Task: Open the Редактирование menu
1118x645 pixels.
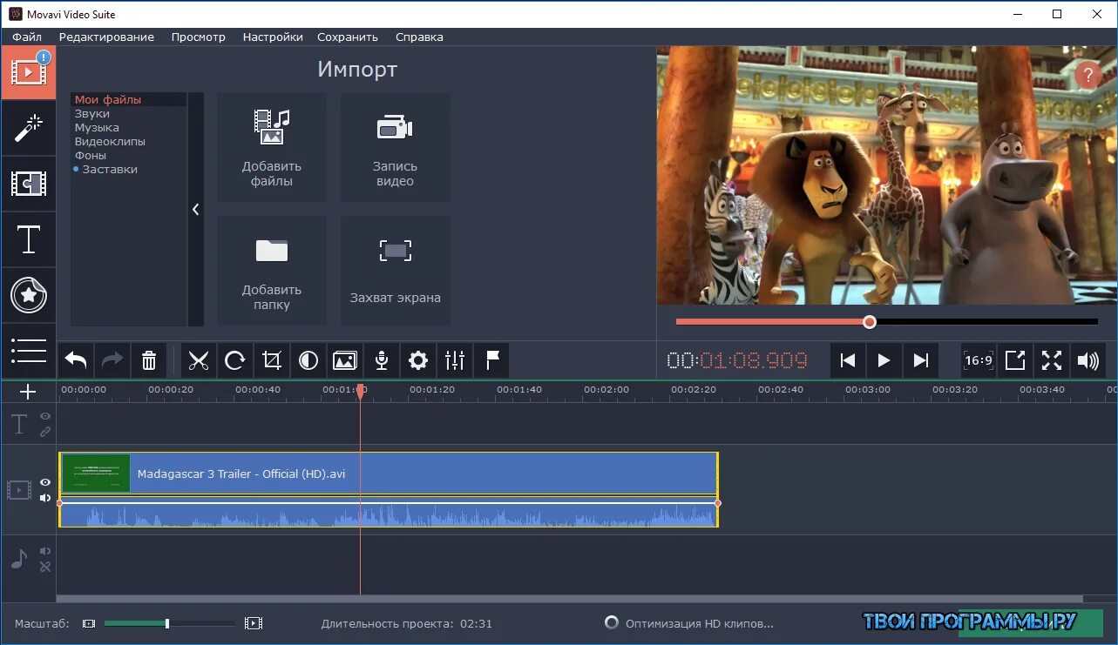Action: (x=106, y=37)
